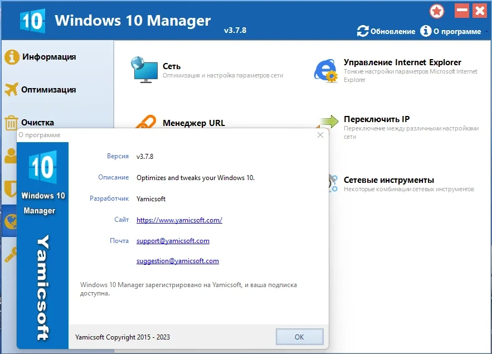This screenshot has width=492, height=354.
Task: Click the globe network sidebar icon
Action: point(11,221)
